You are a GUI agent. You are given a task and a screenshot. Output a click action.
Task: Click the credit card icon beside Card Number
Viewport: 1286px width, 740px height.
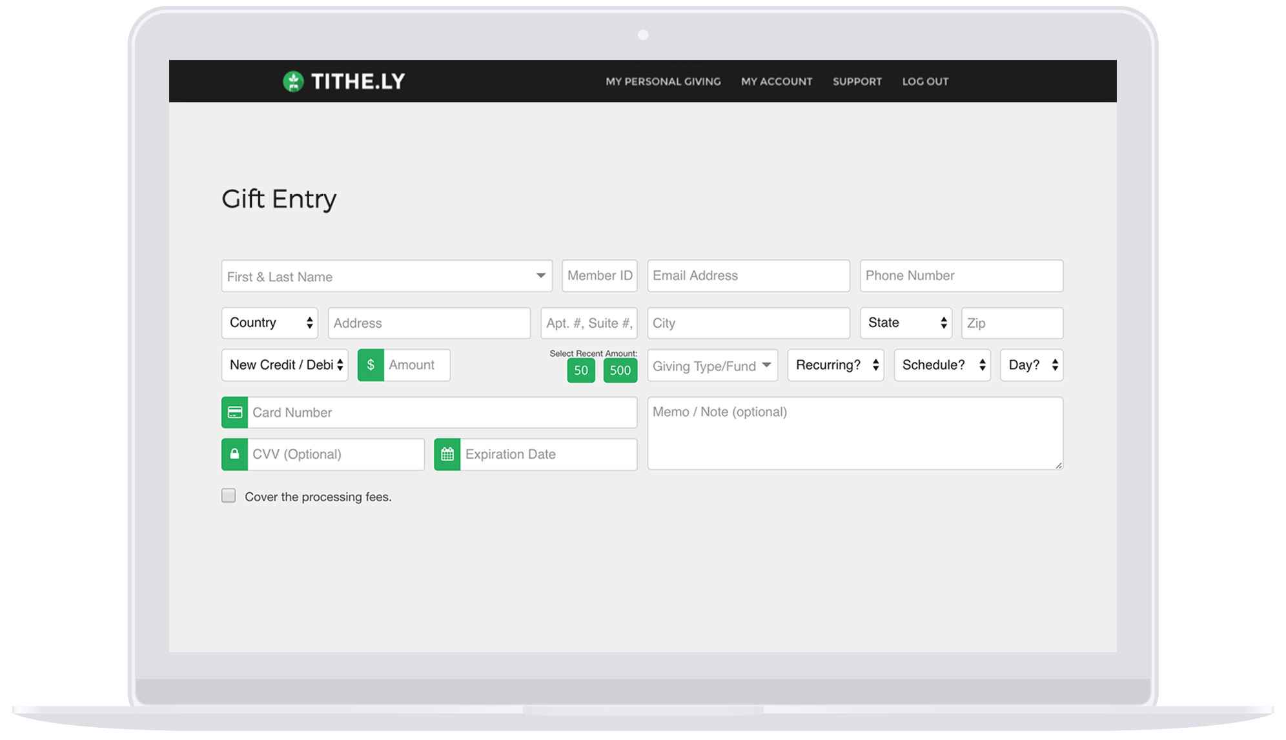[235, 412]
